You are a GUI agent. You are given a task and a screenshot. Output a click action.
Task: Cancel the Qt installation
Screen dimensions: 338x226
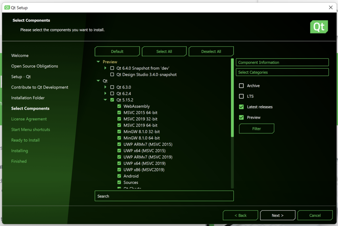click(315, 215)
